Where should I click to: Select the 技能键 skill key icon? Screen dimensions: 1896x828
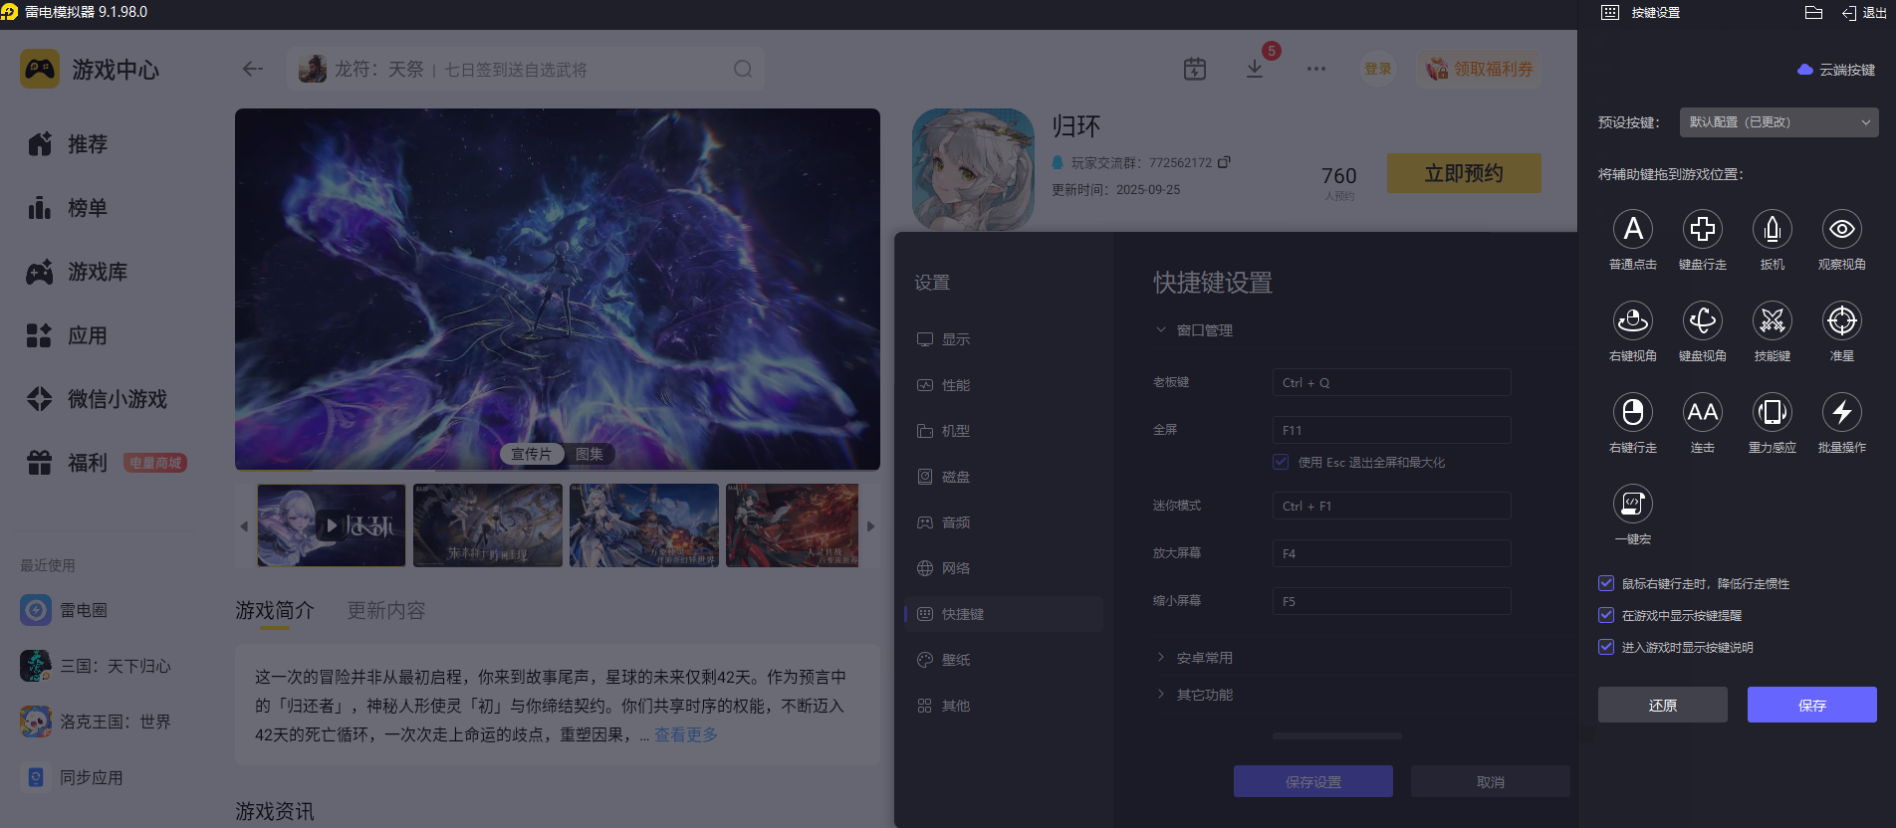(1773, 320)
